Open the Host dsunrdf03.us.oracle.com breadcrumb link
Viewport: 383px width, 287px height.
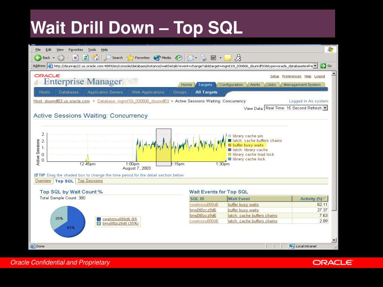coord(62,101)
